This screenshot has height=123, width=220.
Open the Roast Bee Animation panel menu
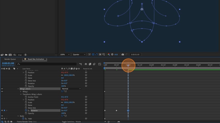pyautogui.click(x=46, y=59)
